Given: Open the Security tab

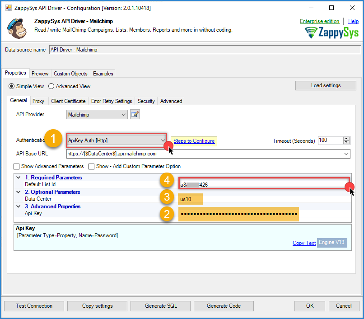Looking at the screenshot, I should point(146,101).
